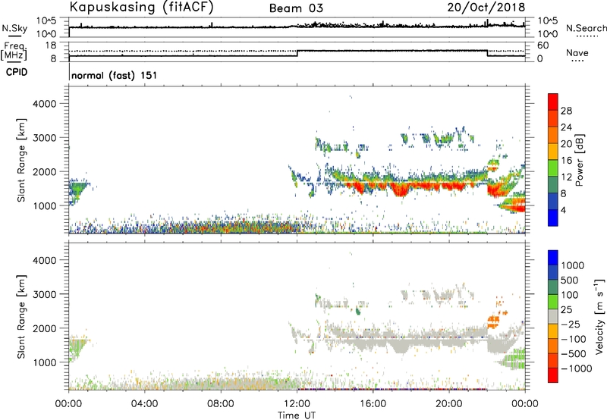607x420 pixels.
Task: Click the 08:00 time tick label
Action: click(x=221, y=404)
